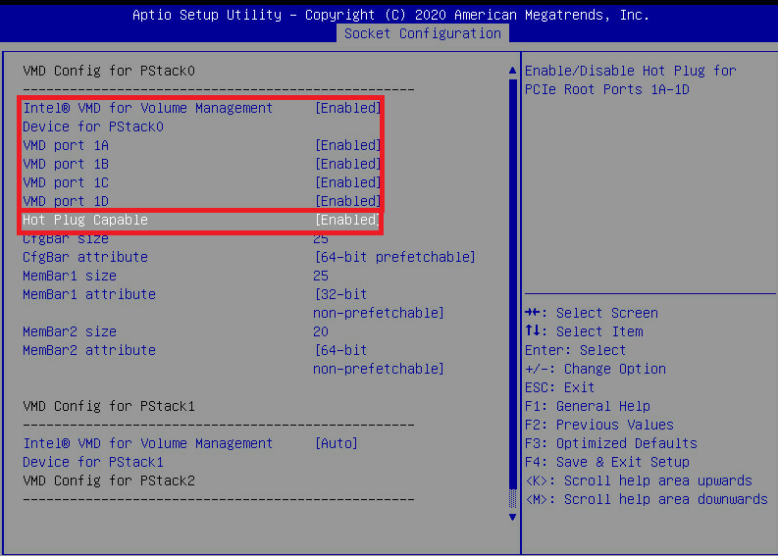Screen dimensions: 778x556
Task: Select the MemBar2 size value 20
Action: 321,331
